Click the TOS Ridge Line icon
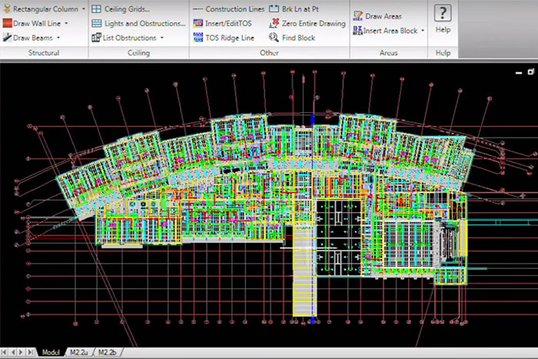The image size is (538, 359). pyautogui.click(x=198, y=38)
